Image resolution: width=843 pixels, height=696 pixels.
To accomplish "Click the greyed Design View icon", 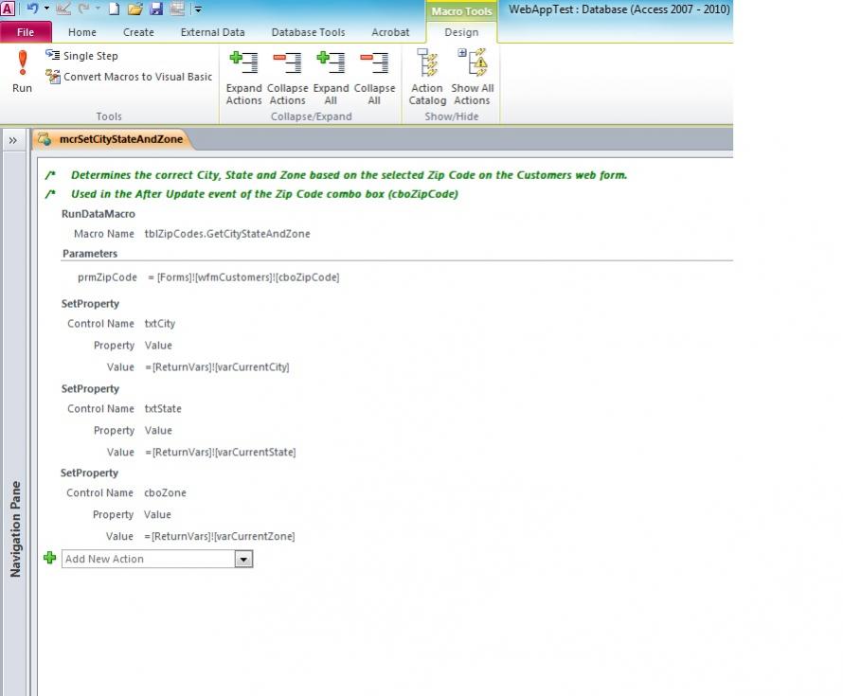I will point(63,9).
